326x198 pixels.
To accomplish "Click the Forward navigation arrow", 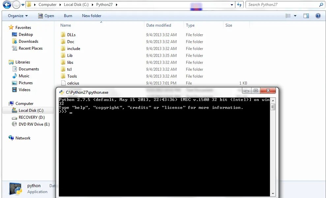I will [16, 5].
